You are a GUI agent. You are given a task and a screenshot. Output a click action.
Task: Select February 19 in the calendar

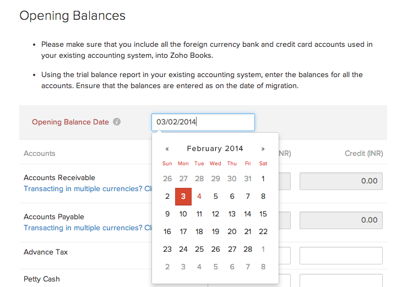tap(215, 231)
